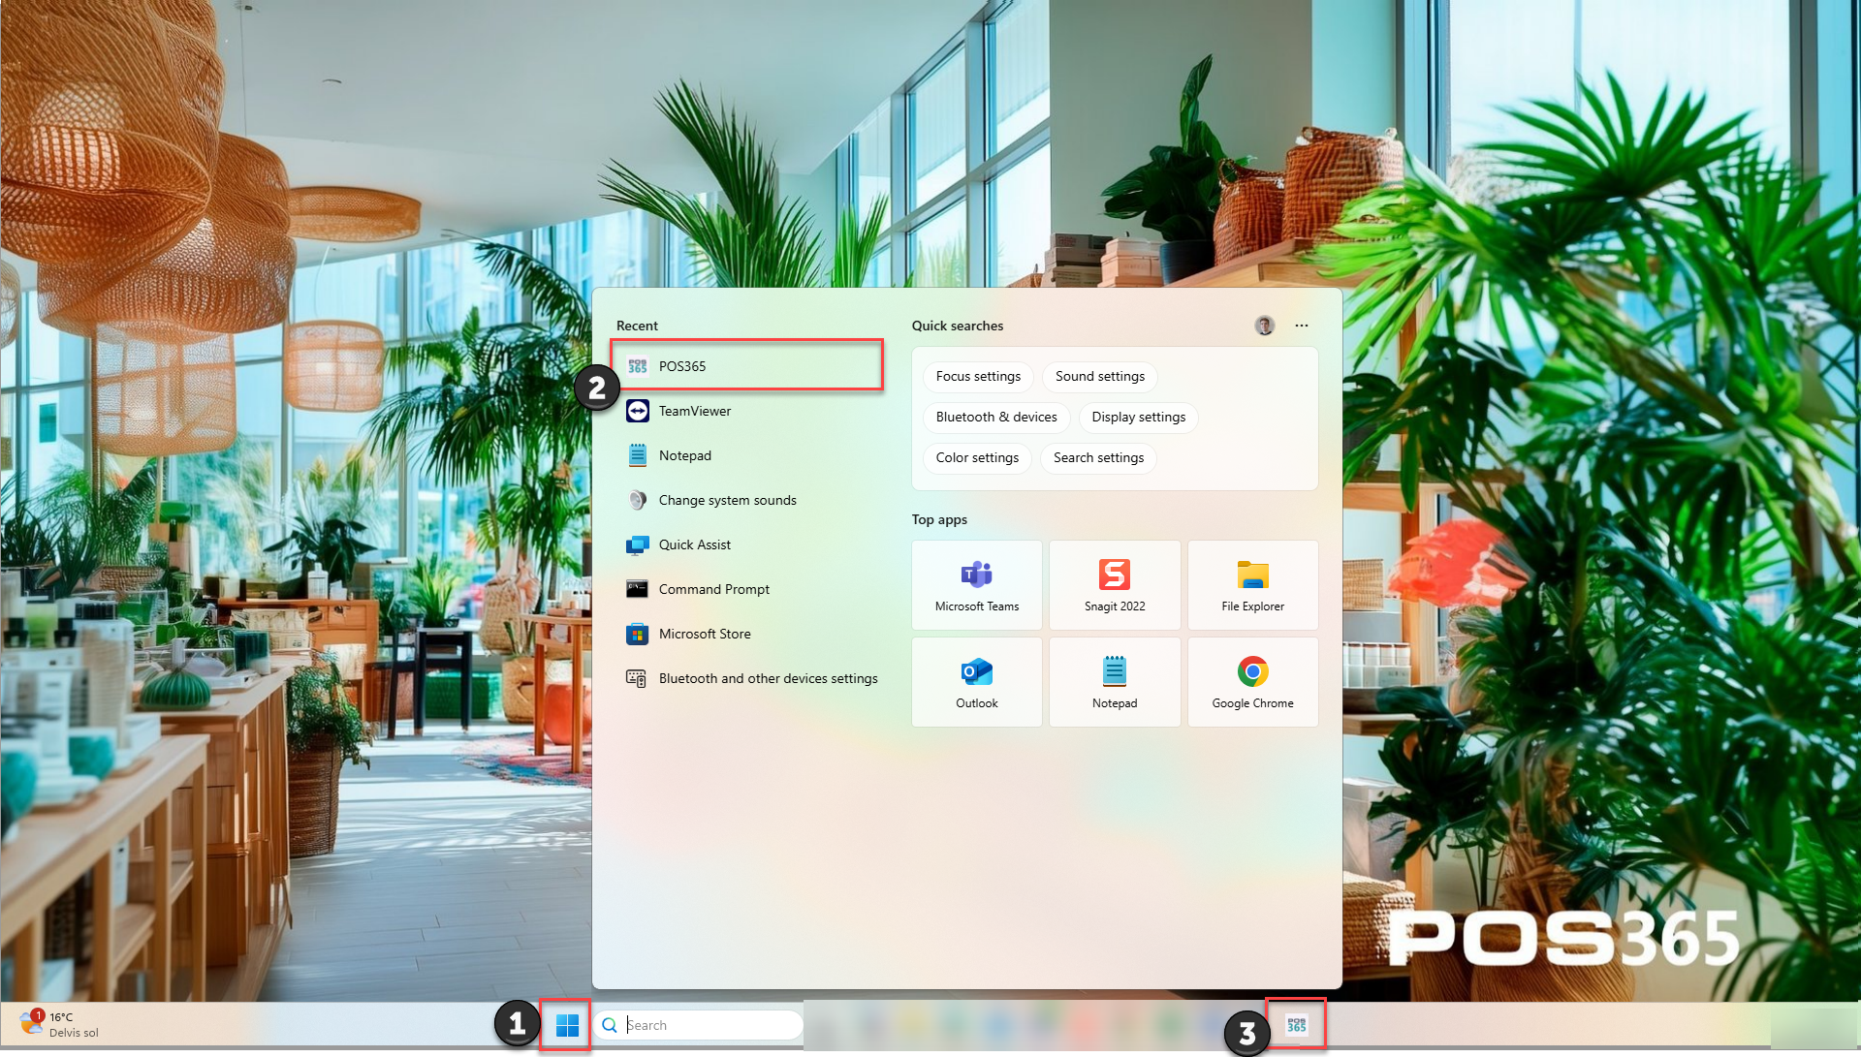1861x1057 pixels.
Task: Launch Outlook from Top apps
Action: click(977, 682)
